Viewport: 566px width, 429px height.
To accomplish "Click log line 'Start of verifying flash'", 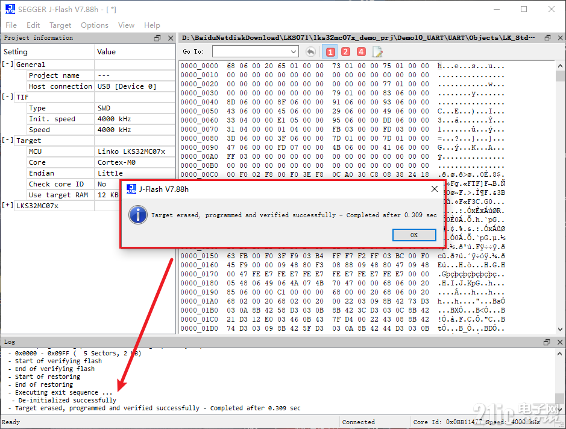I will click(58, 361).
